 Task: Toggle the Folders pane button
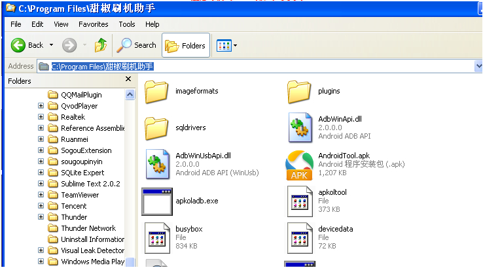(x=186, y=46)
